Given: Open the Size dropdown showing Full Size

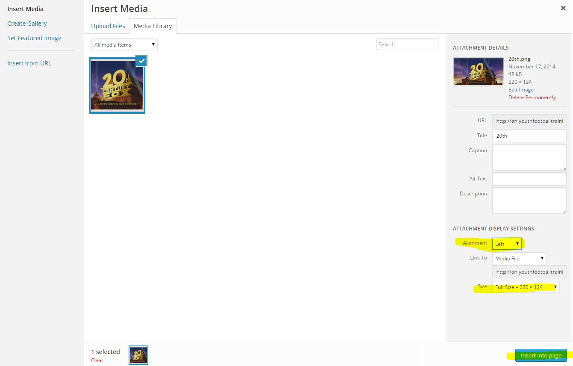Looking at the screenshot, I should [x=526, y=287].
